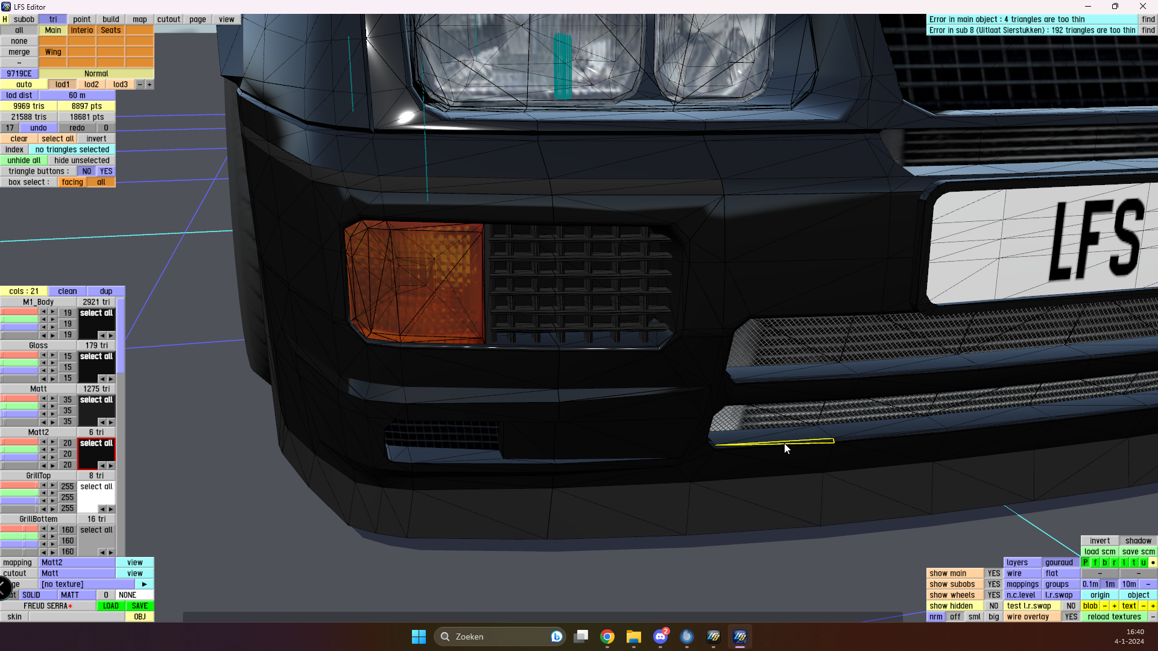Screen dimensions: 1158x651
Task: Open File Explorer in the taskbar
Action: click(633, 637)
